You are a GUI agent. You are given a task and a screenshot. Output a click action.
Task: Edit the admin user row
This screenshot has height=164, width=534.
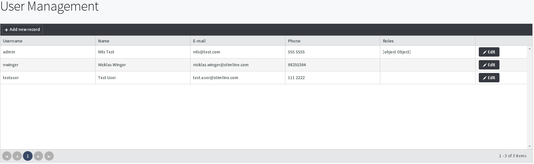click(x=489, y=52)
